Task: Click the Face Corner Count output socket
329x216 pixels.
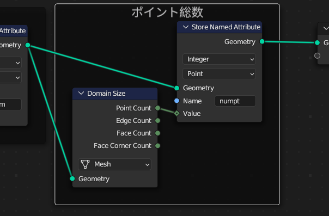Action: (157, 146)
